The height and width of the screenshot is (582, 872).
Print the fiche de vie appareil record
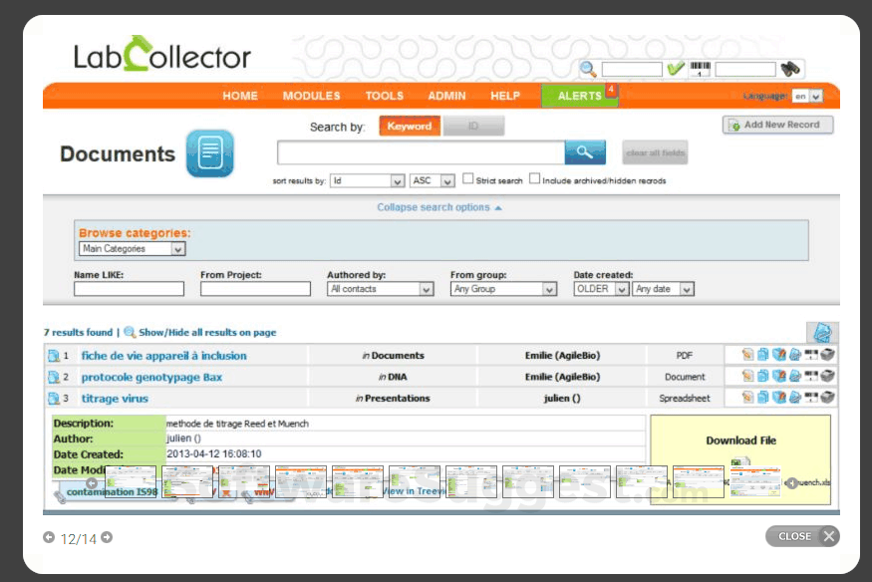tap(827, 354)
